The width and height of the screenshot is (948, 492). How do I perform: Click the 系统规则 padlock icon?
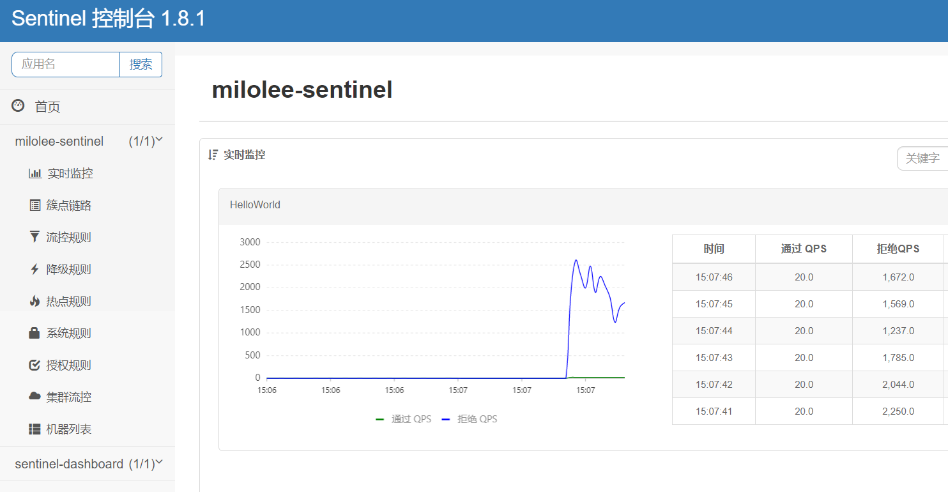(35, 332)
